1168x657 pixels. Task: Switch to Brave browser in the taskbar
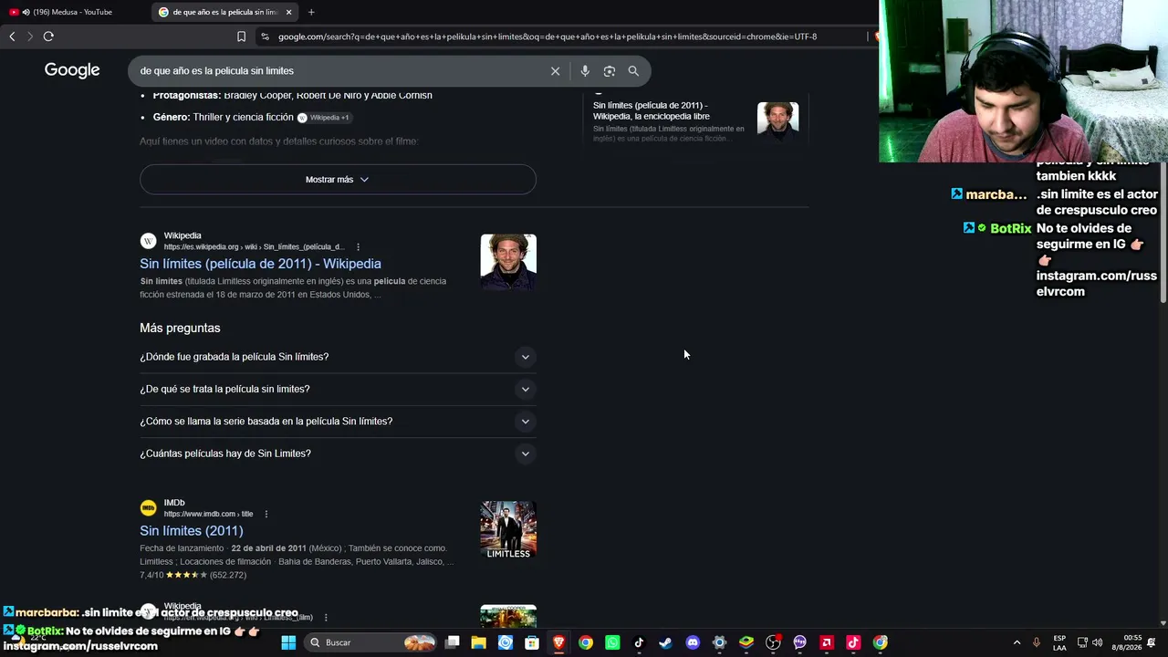click(x=558, y=642)
